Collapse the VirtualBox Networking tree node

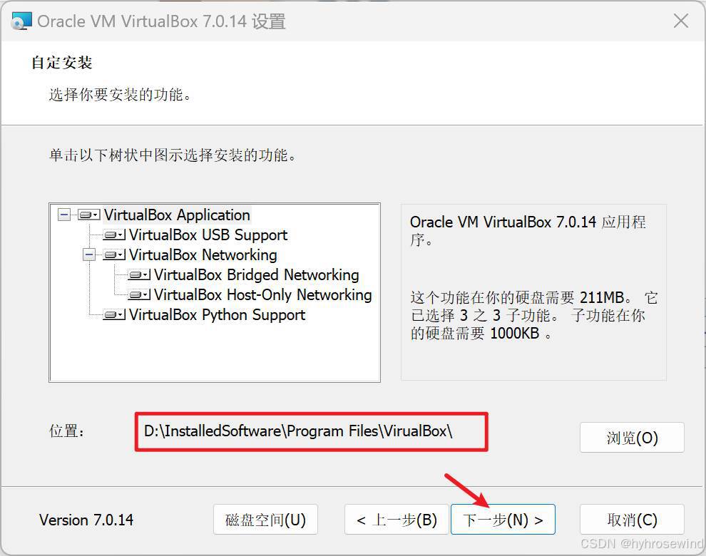pyautogui.click(x=89, y=254)
